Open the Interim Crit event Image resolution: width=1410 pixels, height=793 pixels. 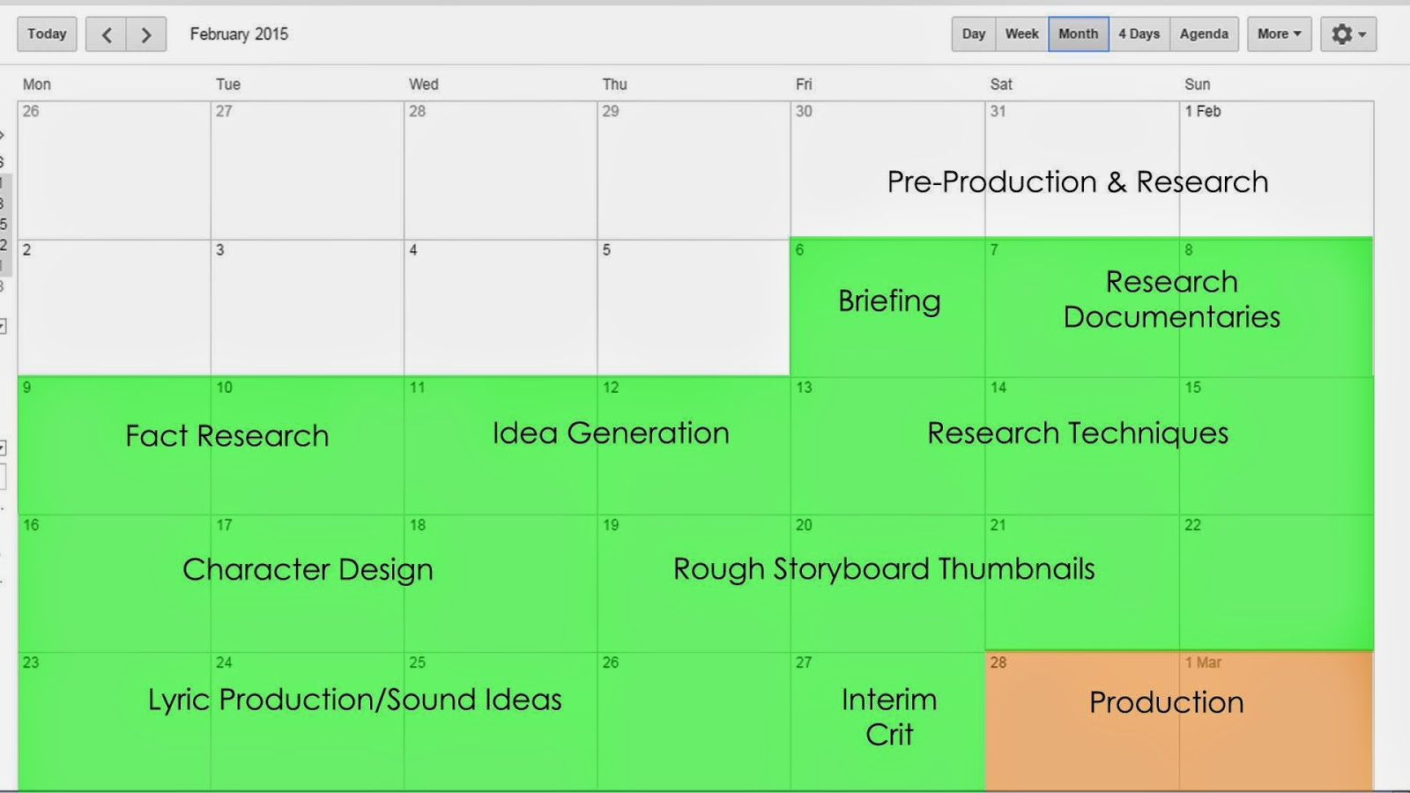click(887, 716)
